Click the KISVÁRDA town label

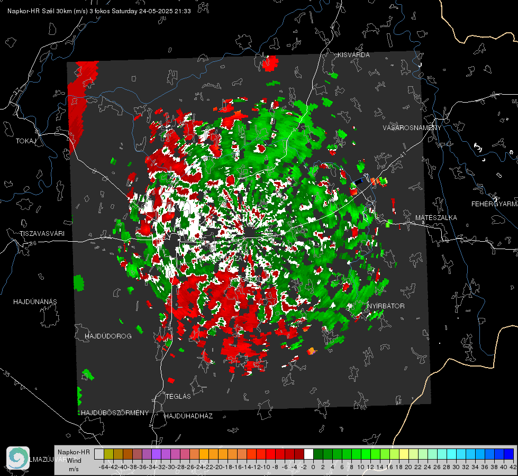click(353, 55)
